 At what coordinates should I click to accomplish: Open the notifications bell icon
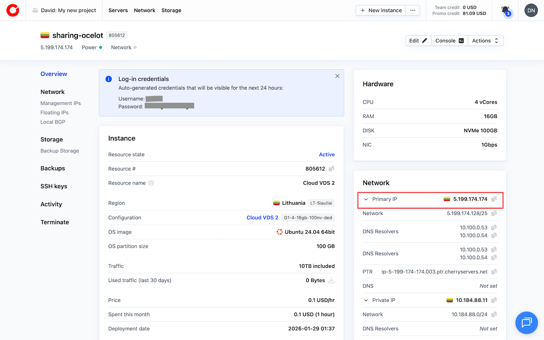point(505,10)
